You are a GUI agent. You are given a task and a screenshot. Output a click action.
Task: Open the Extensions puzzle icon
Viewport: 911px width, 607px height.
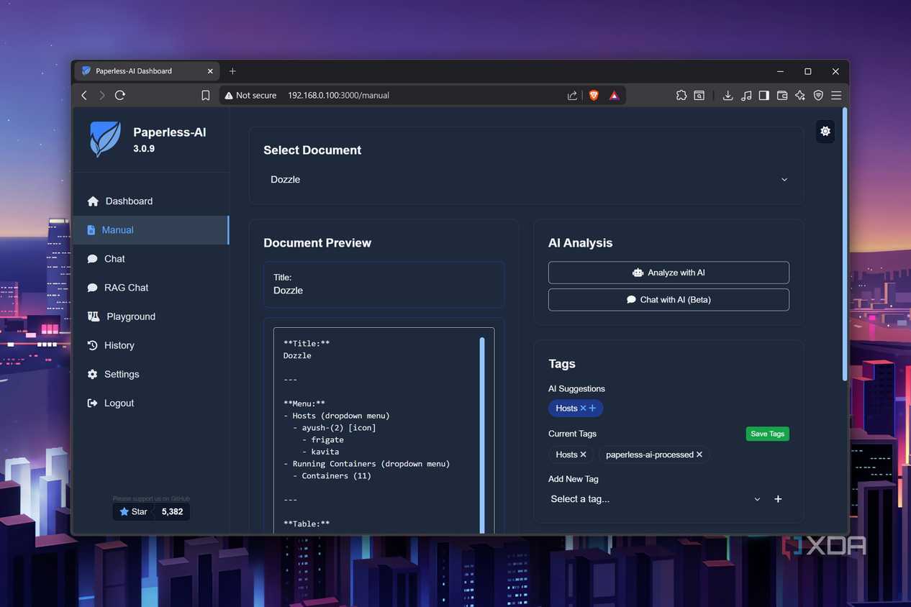click(x=681, y=95)
